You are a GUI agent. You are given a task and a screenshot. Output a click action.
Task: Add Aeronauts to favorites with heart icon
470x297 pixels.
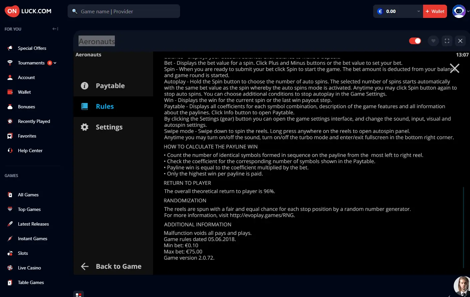click(433, 41)
